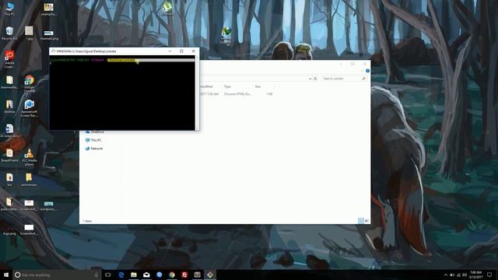Open Microsoft Edge from the taskbar
The image size is (498, 280).
coord(121,275)
